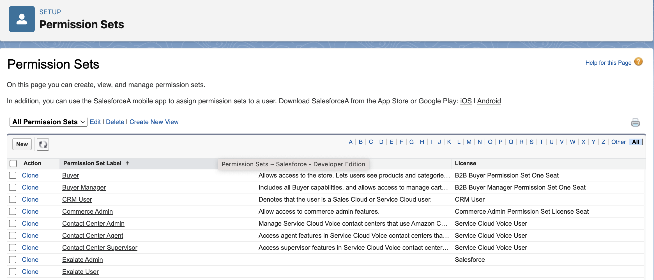Open the iOS app download link
Viewport: 654px width, 280px height.
click(466, 101)
